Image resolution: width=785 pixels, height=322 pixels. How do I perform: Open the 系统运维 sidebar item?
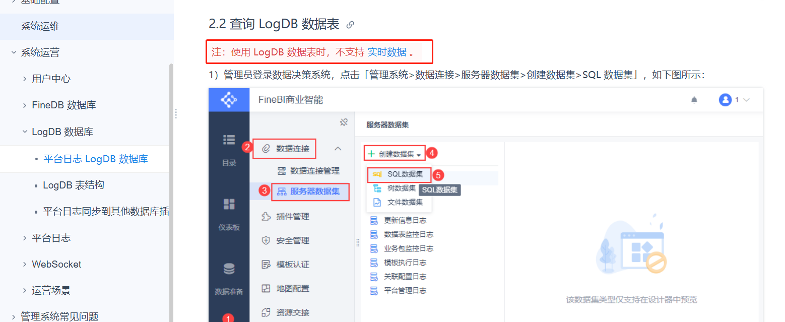87,26
